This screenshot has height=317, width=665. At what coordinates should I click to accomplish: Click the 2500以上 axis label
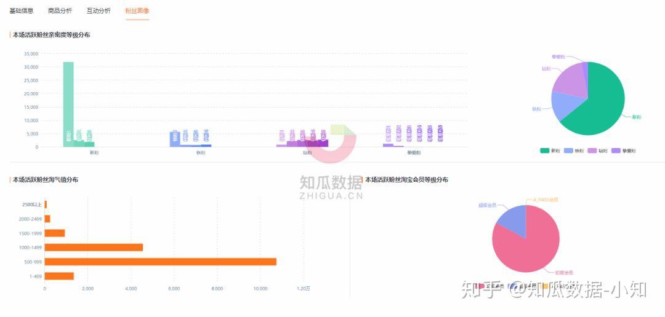(x=32, y=205)
